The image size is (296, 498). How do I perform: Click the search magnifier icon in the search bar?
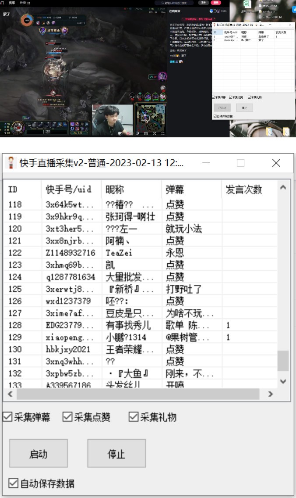coord(163,3)
